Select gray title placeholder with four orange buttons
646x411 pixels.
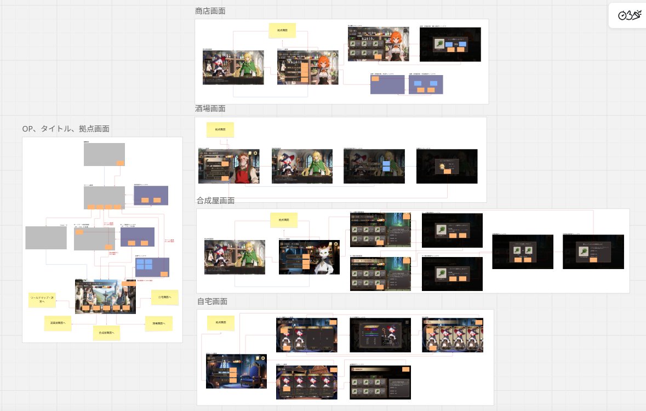click(x=104, y=198)
